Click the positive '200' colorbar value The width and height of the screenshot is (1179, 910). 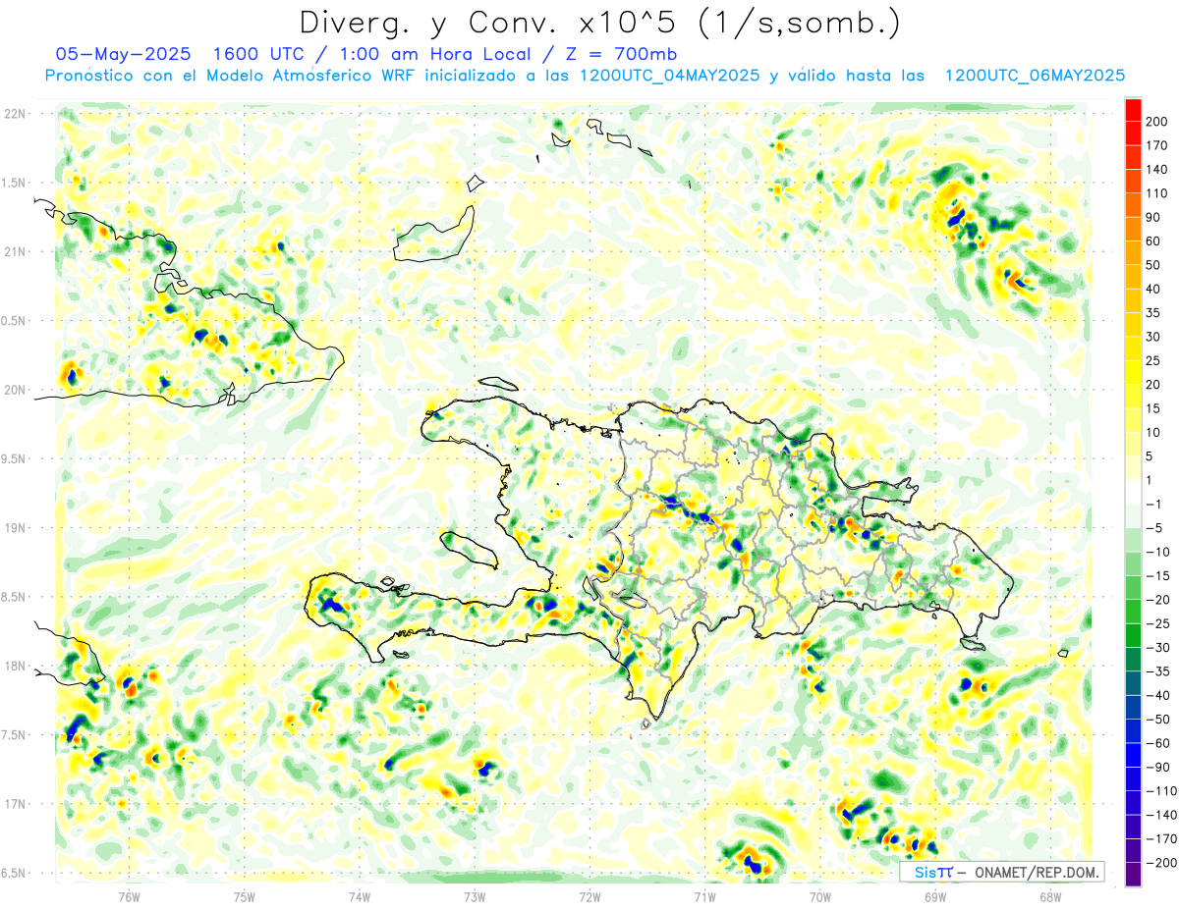[1156, 122]
